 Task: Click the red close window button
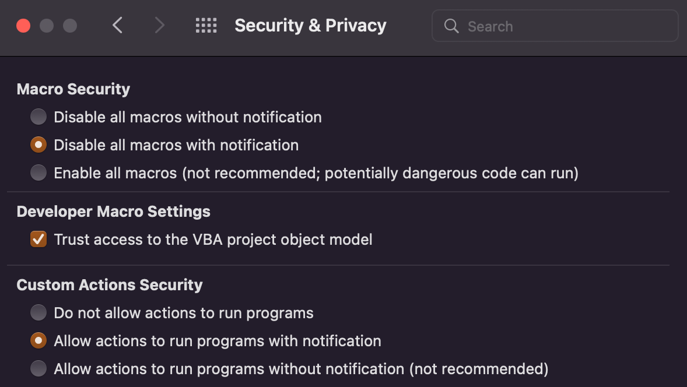pos(23,26)
